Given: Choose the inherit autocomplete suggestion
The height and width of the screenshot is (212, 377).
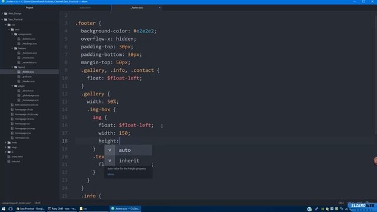Looking at the screenshot, I should pos(128,161).
